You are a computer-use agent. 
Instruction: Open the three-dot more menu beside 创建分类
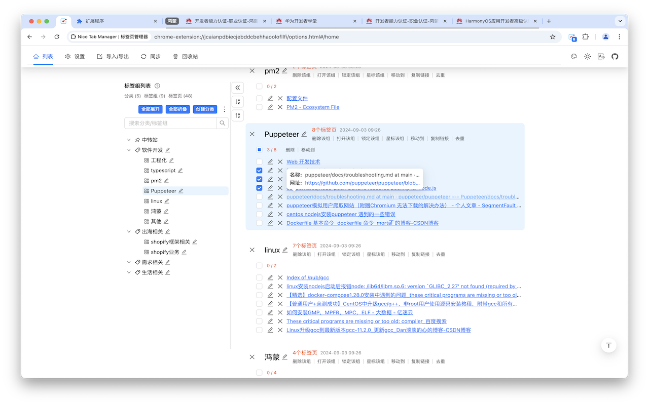225,109
